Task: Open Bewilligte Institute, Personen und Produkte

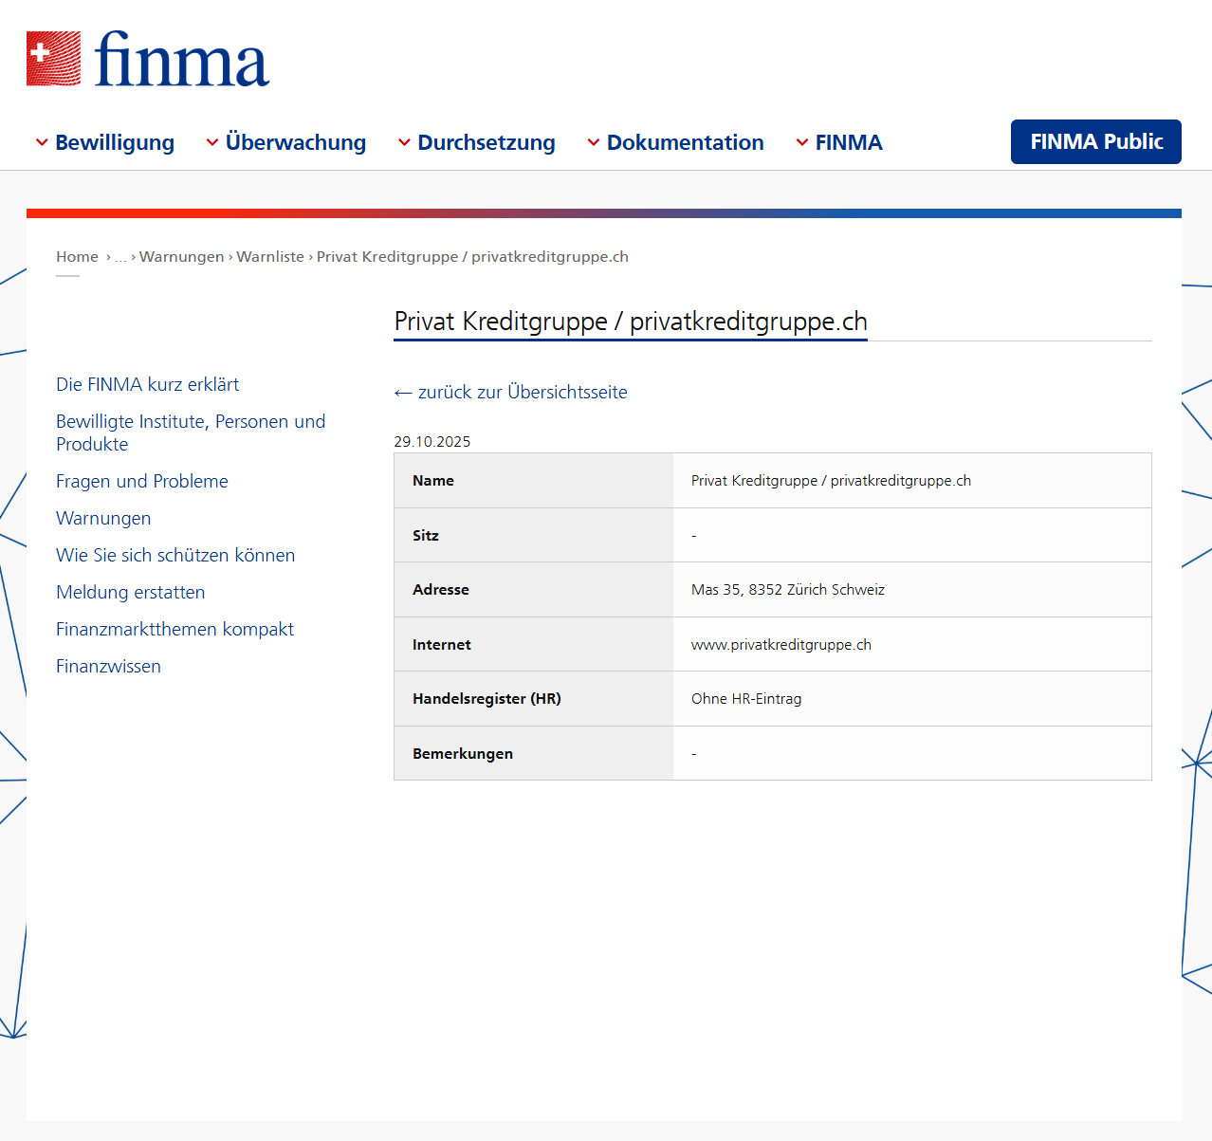Action: (191, 432)
